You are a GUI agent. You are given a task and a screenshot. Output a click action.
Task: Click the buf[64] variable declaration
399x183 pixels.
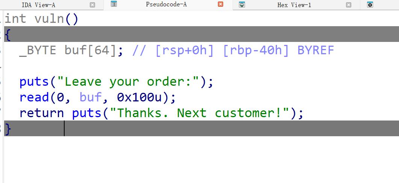[x=91, y=50]
